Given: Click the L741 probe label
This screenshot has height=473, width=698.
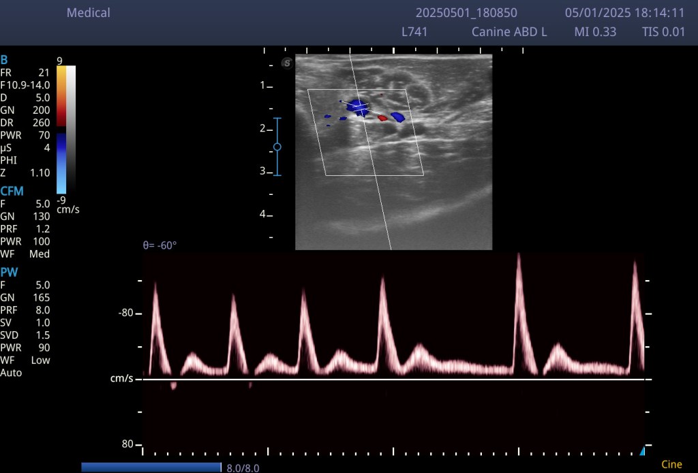Looking at the screenshot, I should 414,32.
